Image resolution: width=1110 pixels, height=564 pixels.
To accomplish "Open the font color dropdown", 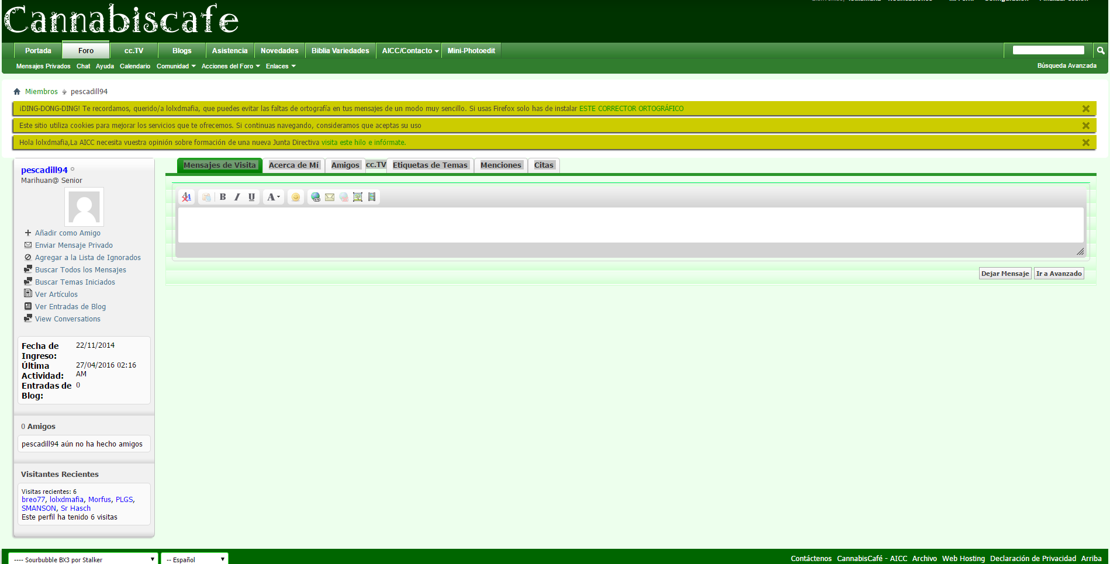I will click(x=274, y=197).
